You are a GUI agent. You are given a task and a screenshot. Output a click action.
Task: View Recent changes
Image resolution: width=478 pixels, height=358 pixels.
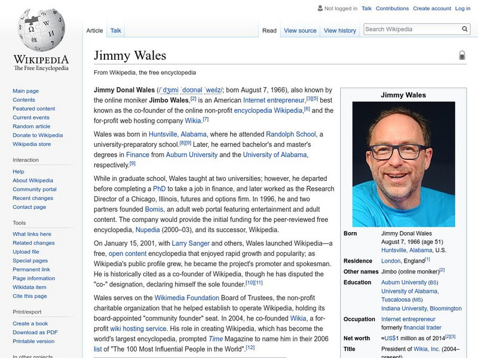point(33,198)
